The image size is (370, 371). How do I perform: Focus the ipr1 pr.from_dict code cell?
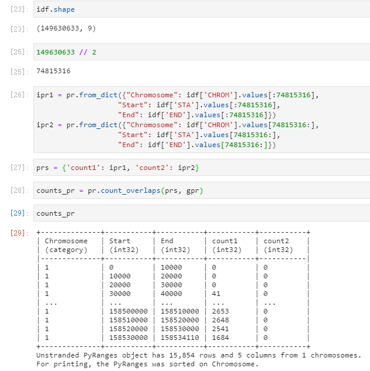[202, 120]
